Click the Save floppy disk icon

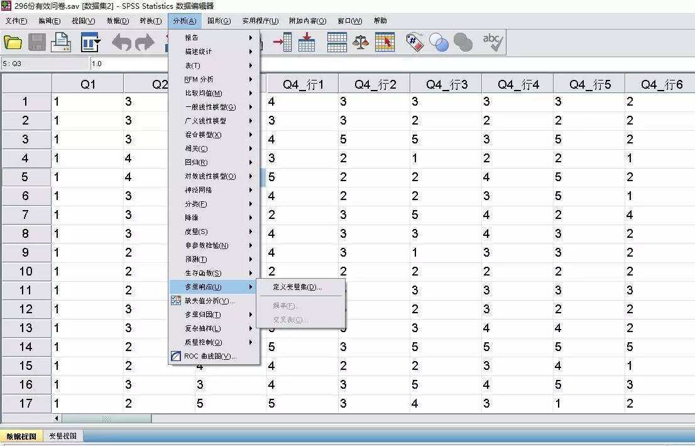tap(37, 43)
